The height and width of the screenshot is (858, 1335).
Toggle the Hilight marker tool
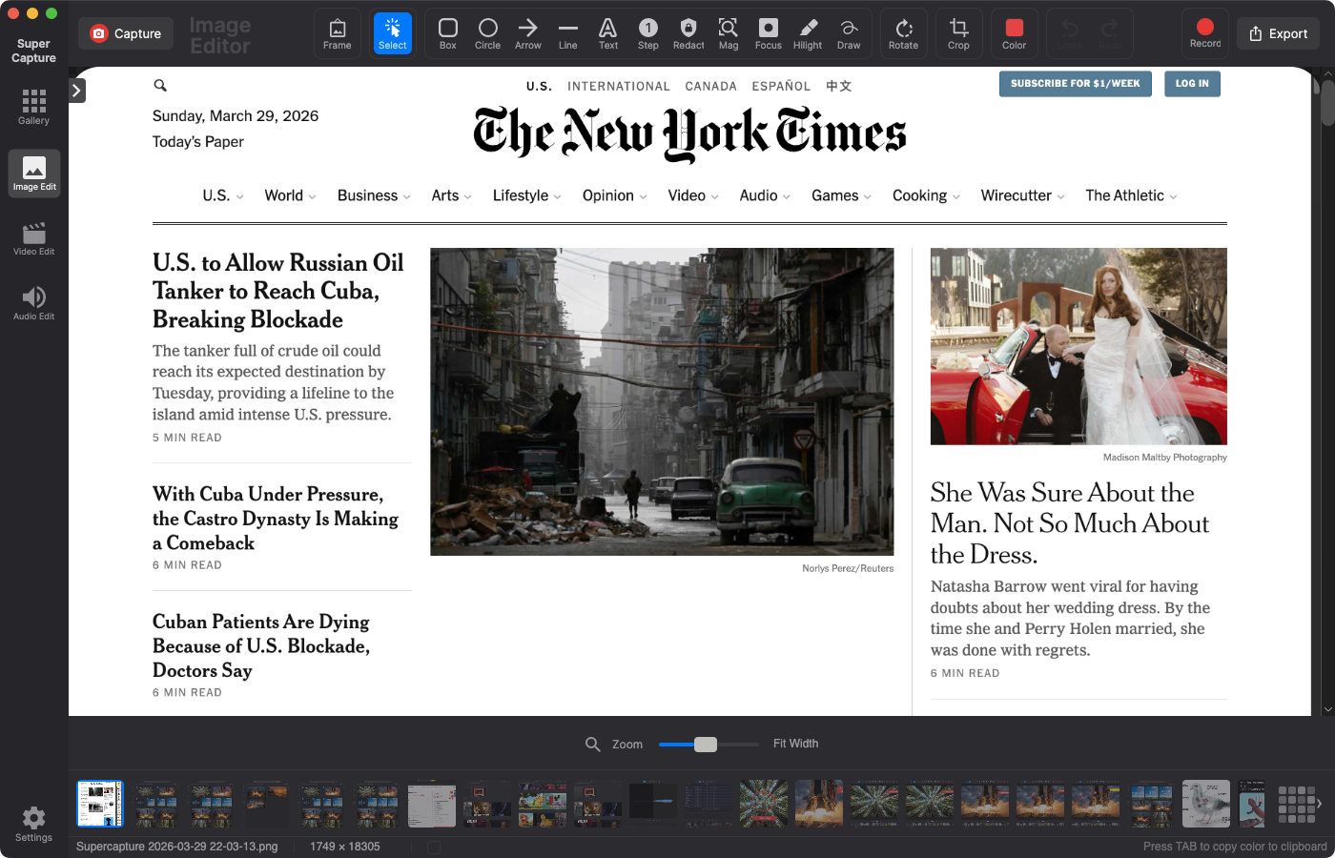click(x=808, y=33)
